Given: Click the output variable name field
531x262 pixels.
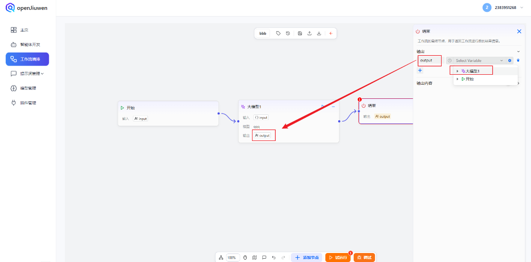Looking at the screenshot, I should (430, 61).
